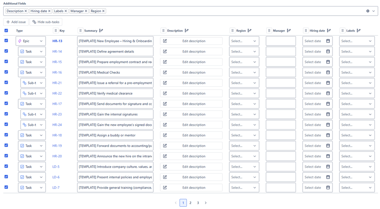The width and height of the screenshot is (380, 209).
Task: Uncheck the LD-6 row checkbox
Action: [x=6, y=177]
